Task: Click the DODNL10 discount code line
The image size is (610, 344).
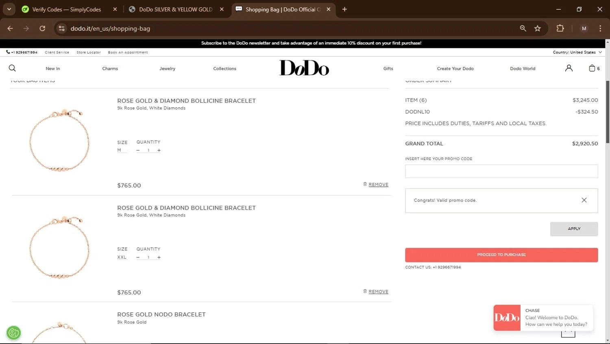Action: pyautogui.click(x=501, y=112)
